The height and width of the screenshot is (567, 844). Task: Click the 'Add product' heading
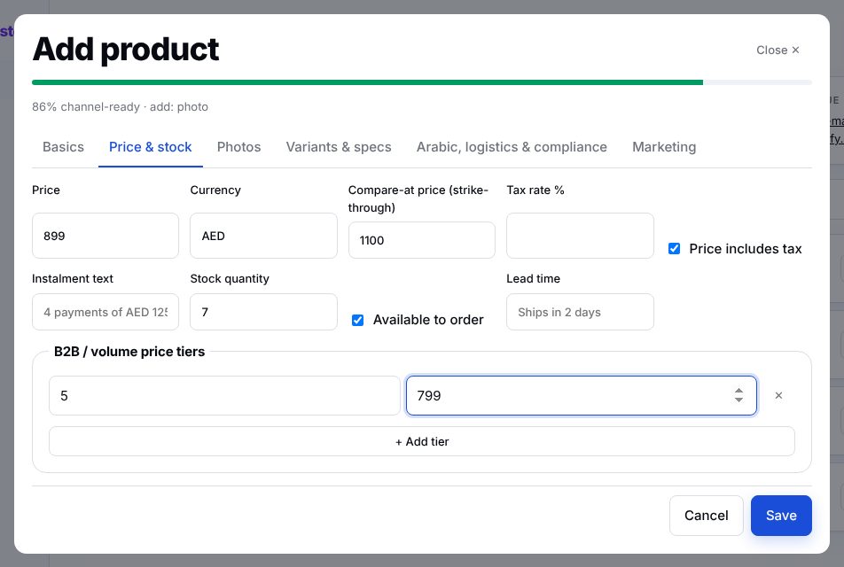coord(126,50)
